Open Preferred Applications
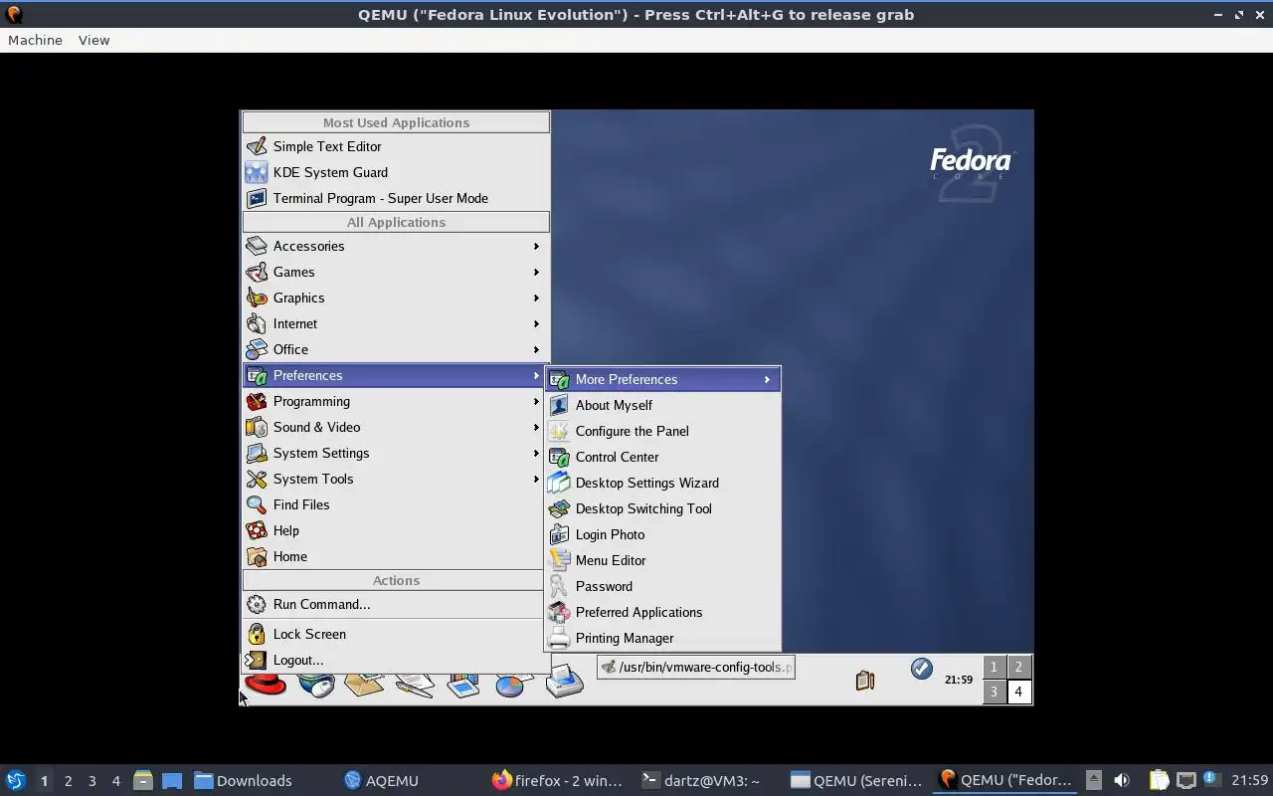Screen dimensions: 1273x796 663,612
